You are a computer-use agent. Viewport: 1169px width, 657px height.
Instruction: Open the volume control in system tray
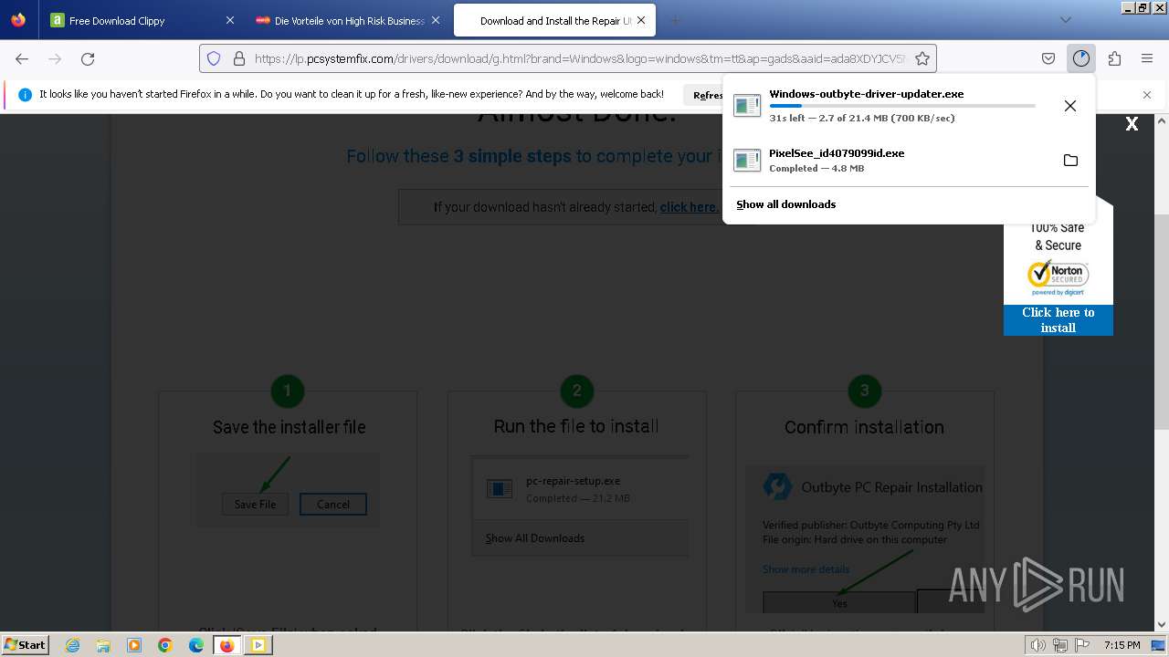coord(1039,645)
